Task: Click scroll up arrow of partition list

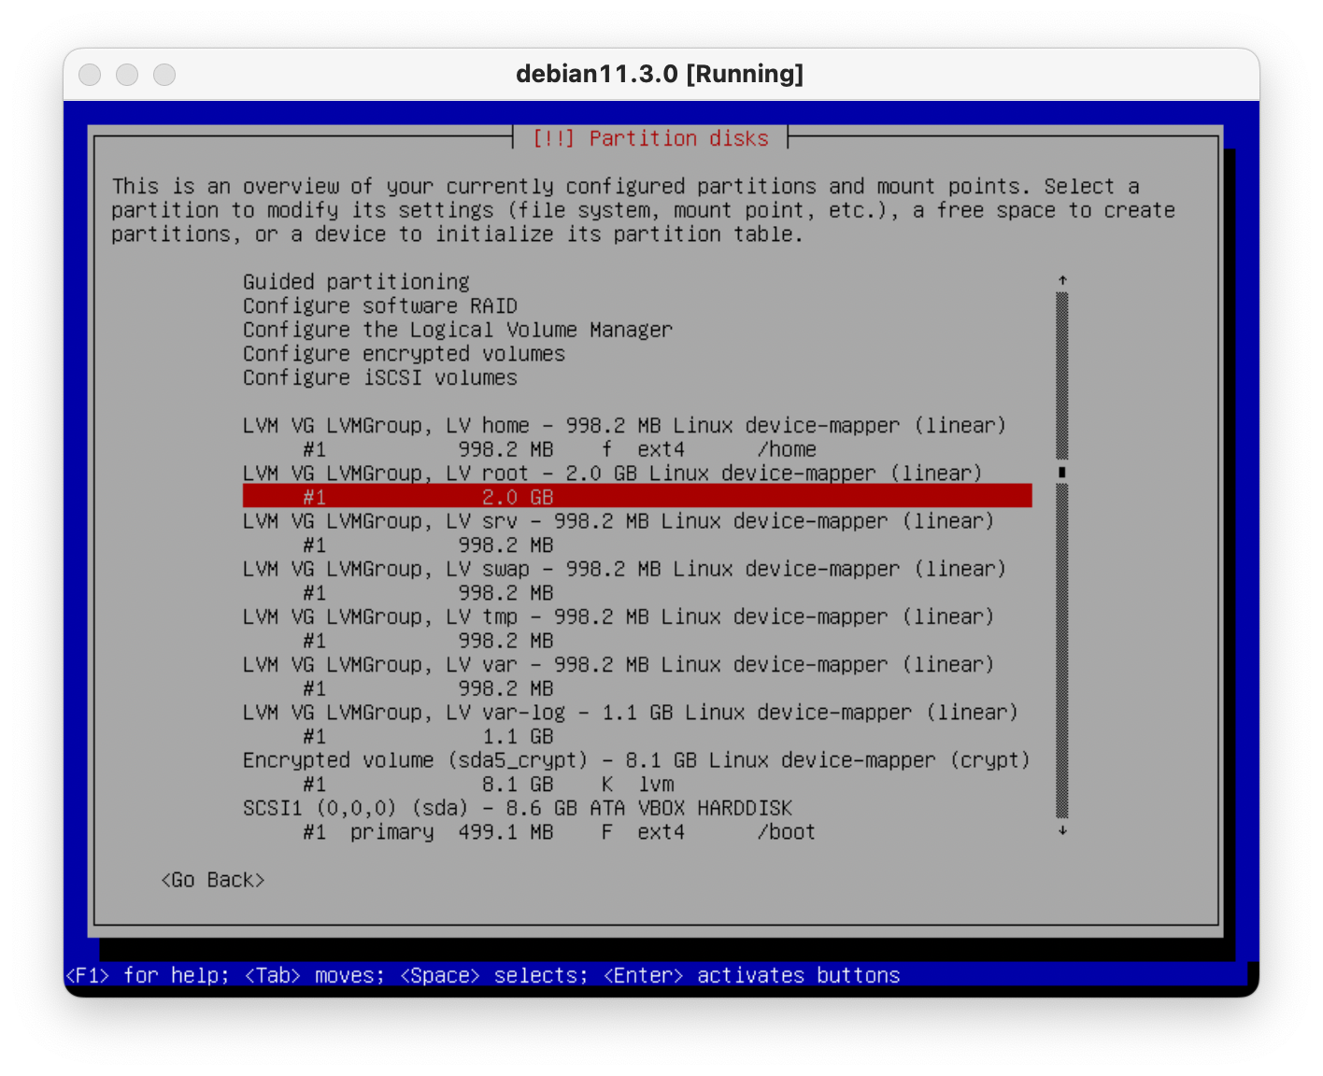Action: [1062, 280]
